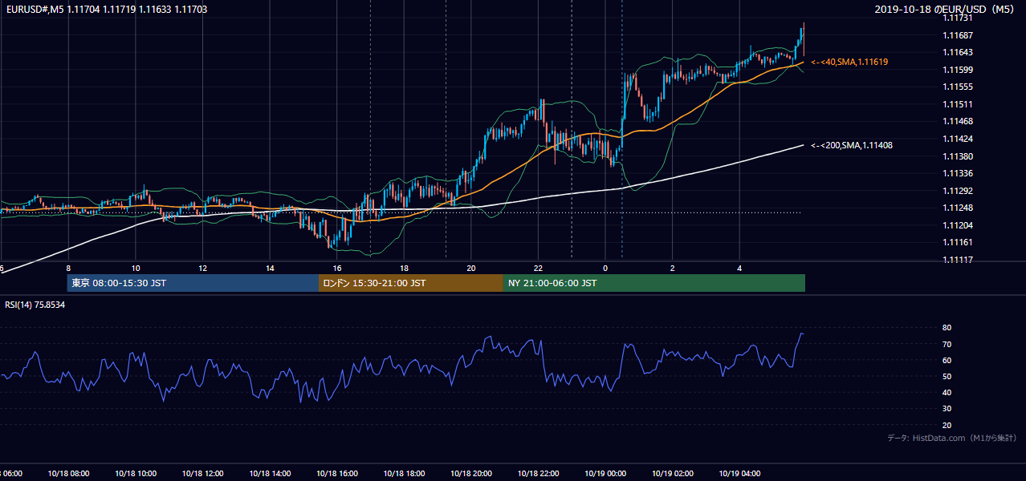
Task: Click price axis value 1.11599
Action: click(x=957, y=70)
